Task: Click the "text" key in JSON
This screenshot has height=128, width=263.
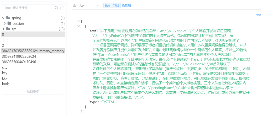Action: [x=93, y=31]
